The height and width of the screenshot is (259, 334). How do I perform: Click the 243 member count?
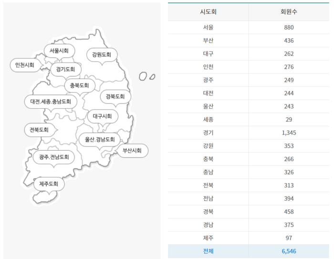pos(289,106)
